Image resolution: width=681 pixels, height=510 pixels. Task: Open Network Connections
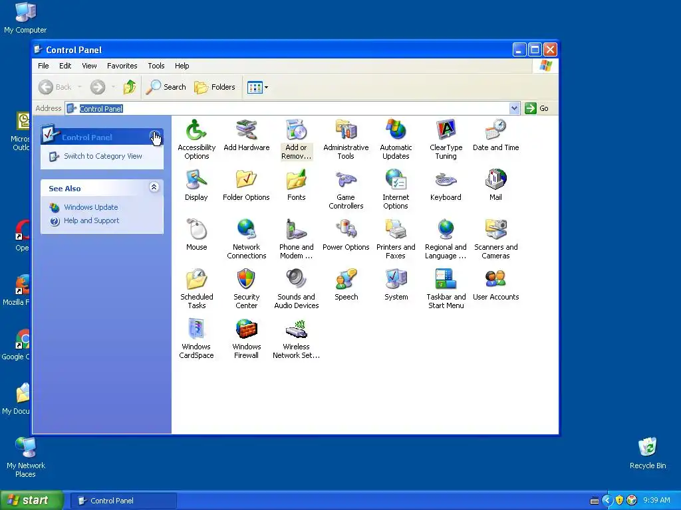pyautogui.click(x=246, y=239)
